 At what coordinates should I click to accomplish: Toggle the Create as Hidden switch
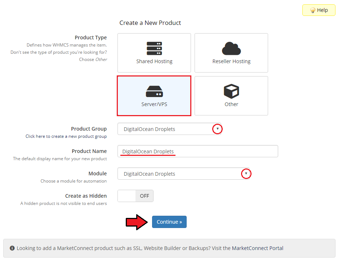pyautogui.click(x=135, y=196)
